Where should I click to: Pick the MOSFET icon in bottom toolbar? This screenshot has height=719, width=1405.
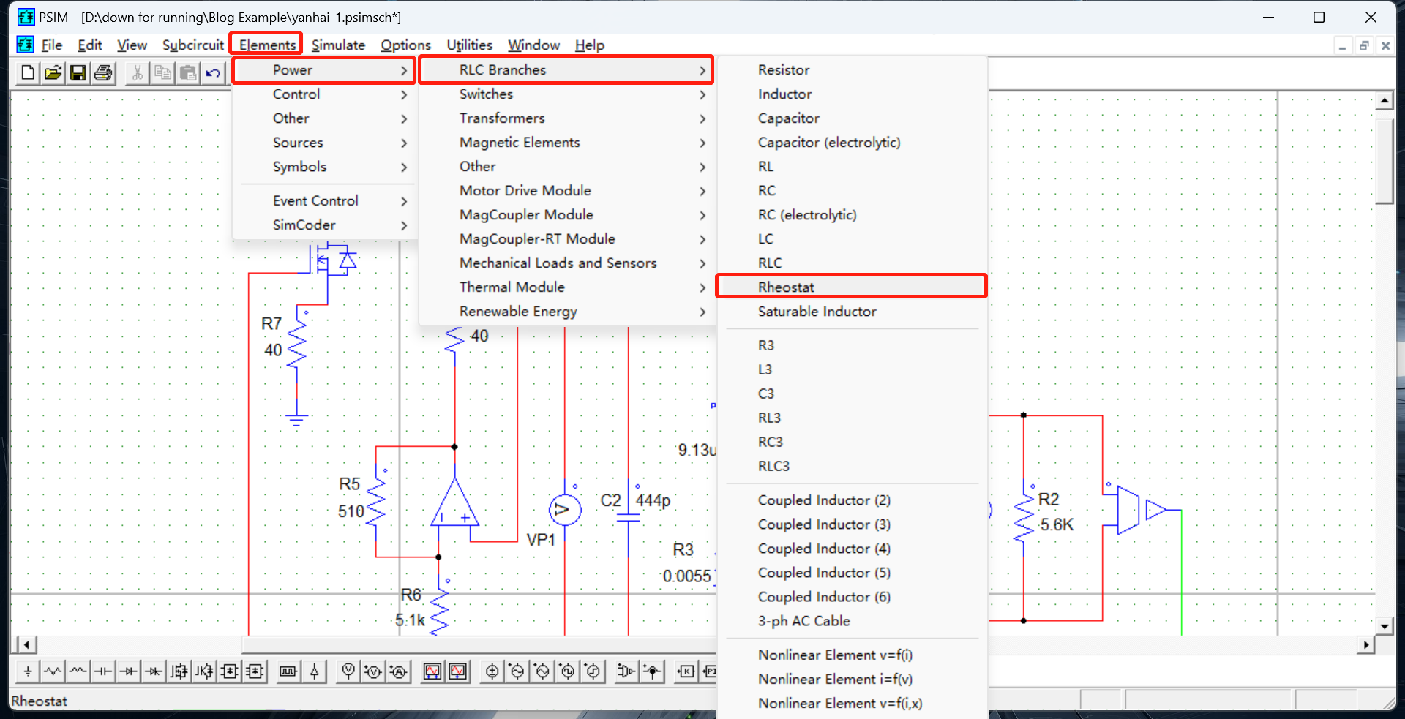tap(179, 671)
